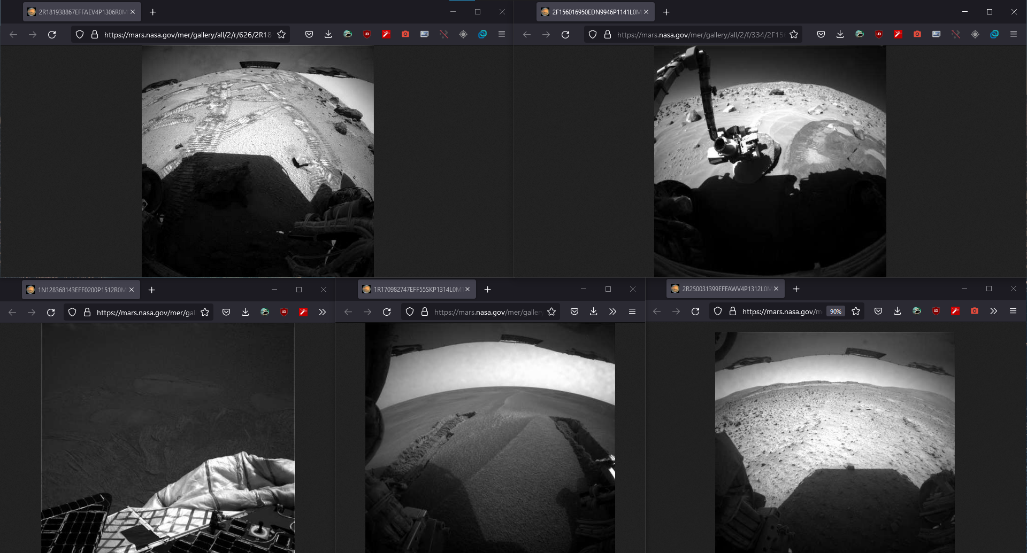Click red camera screenshot extension in top-left window
Image resolution: width=1027 pixels, height=553 pixels.
405,34
